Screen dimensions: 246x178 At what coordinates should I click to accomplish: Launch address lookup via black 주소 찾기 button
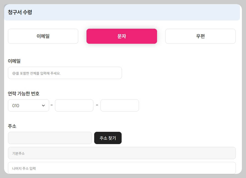pyautogui.click(x=108, y=138)
